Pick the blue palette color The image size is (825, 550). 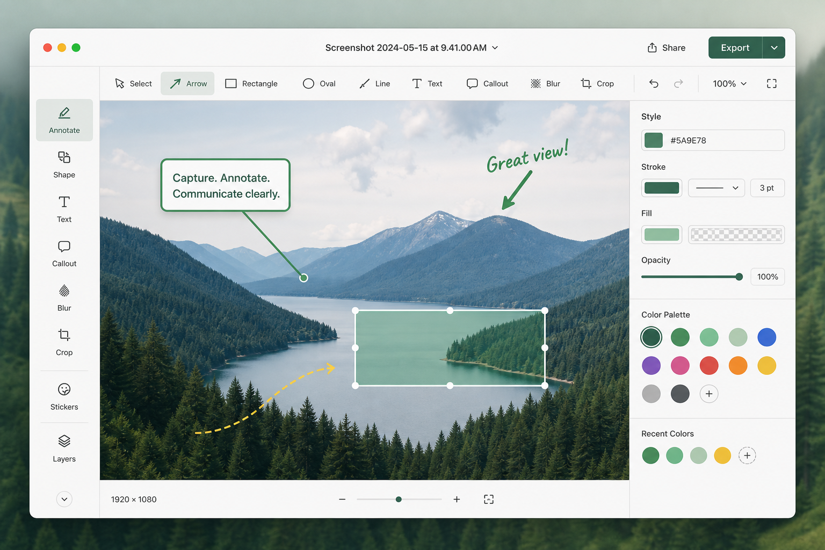tap(767, 337)
